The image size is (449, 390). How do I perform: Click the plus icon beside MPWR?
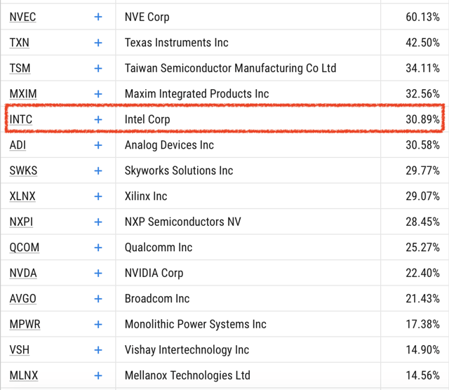(x=98, y=325)
